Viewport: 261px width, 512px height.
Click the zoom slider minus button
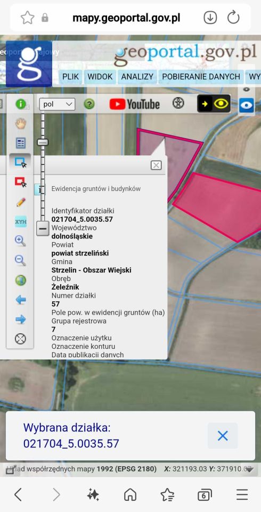pyautogui.click(x=43, y=229)
